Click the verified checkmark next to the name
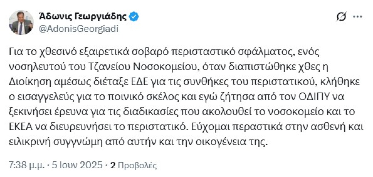The width and height of the screenshot is (373, 177). [134, 16]
